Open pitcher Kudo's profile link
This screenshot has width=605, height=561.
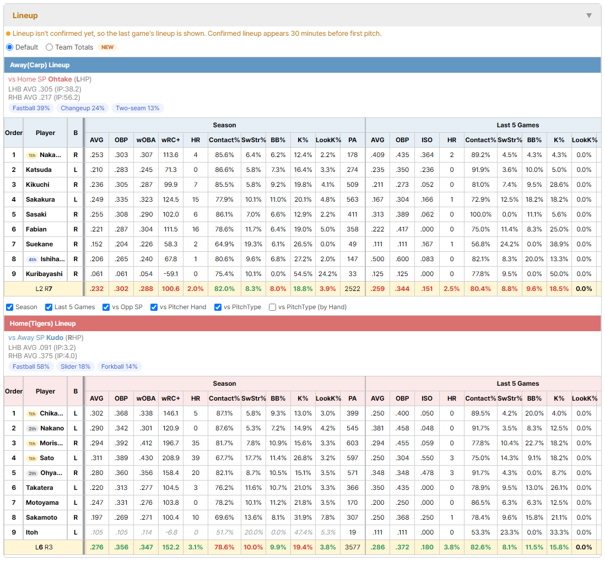pos(55,338)
